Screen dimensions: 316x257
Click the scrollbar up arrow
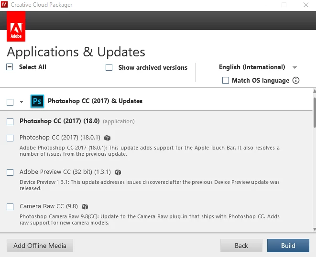[315, 91]
